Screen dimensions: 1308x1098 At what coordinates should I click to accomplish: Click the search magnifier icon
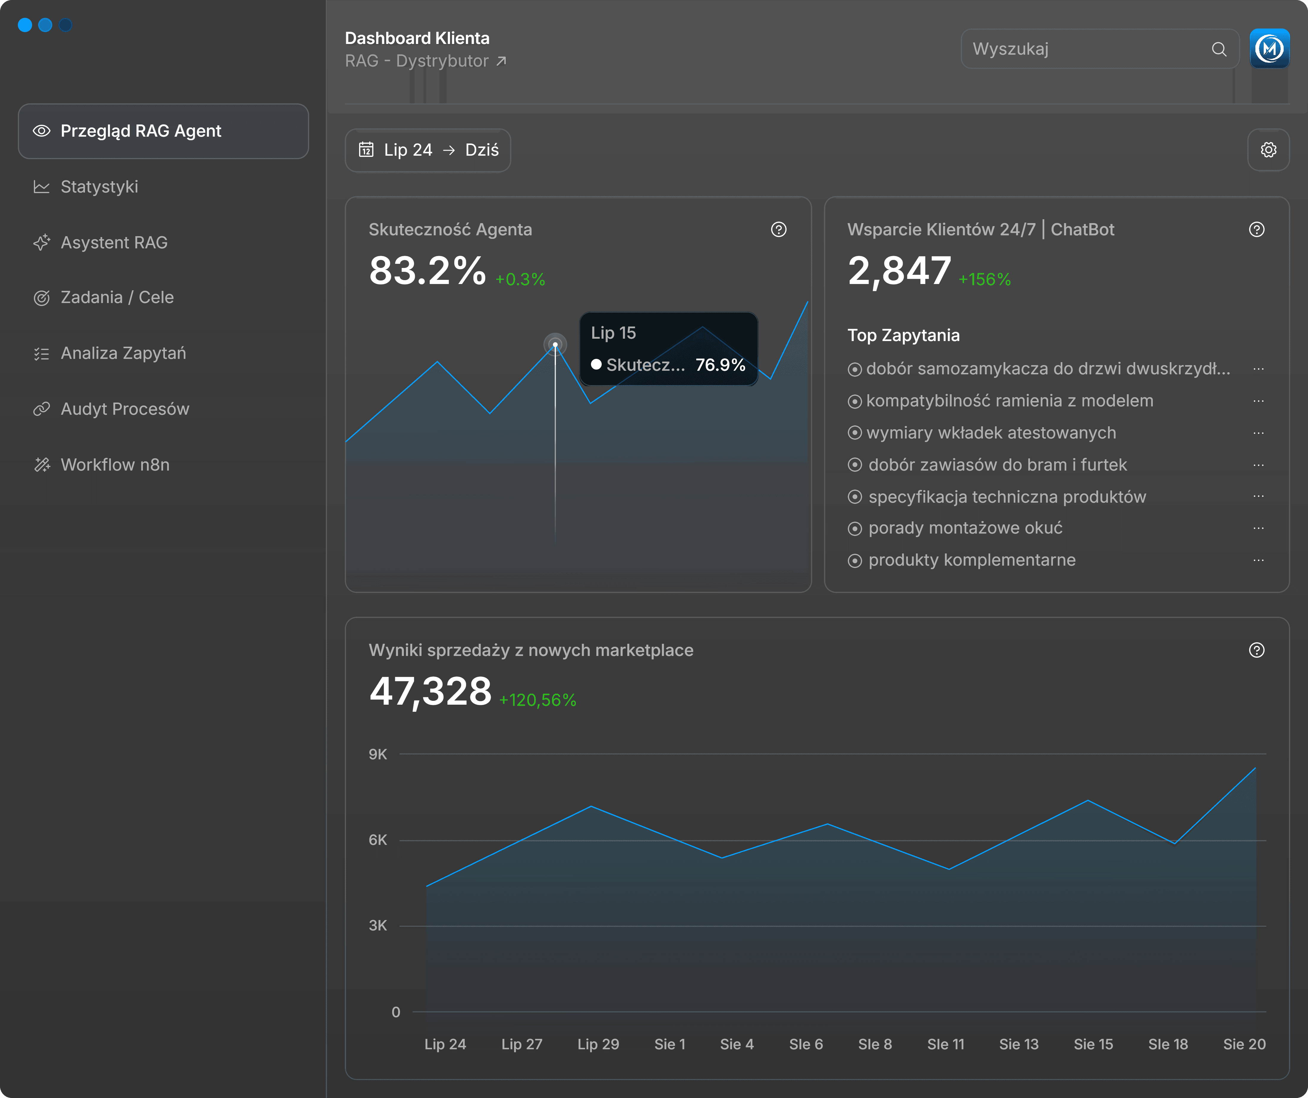1219,49
